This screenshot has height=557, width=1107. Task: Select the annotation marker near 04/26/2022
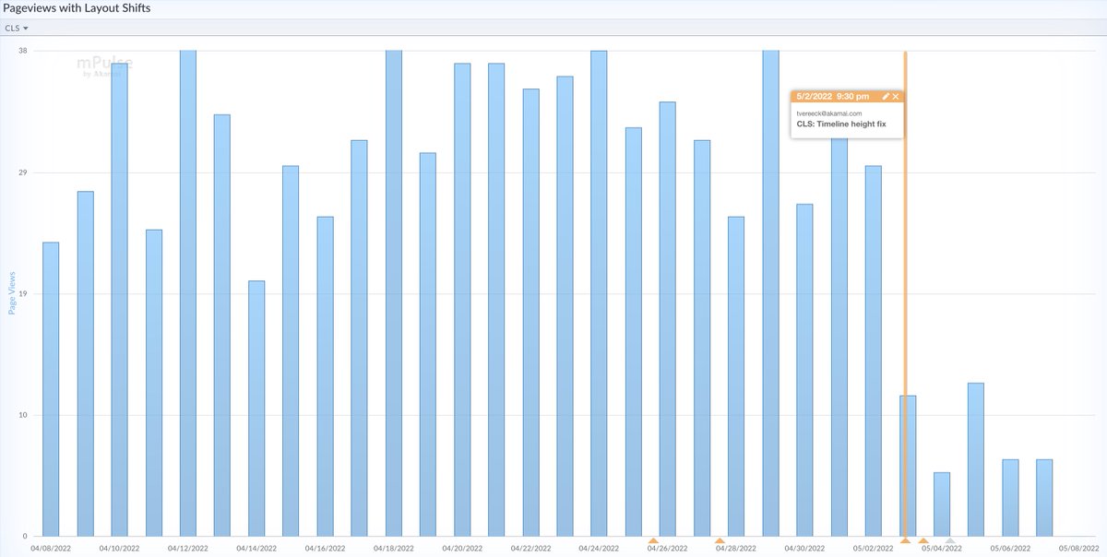652,539
